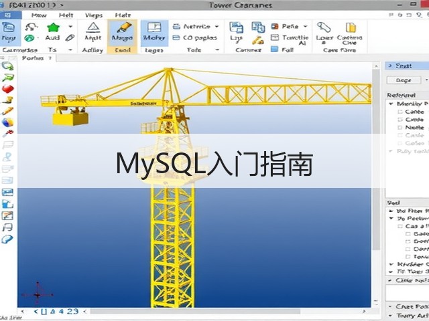The height and width of the screenshot is (321, 429).
Task: Click the viewport scroll up arrow
Action: (x=377, y=66)
